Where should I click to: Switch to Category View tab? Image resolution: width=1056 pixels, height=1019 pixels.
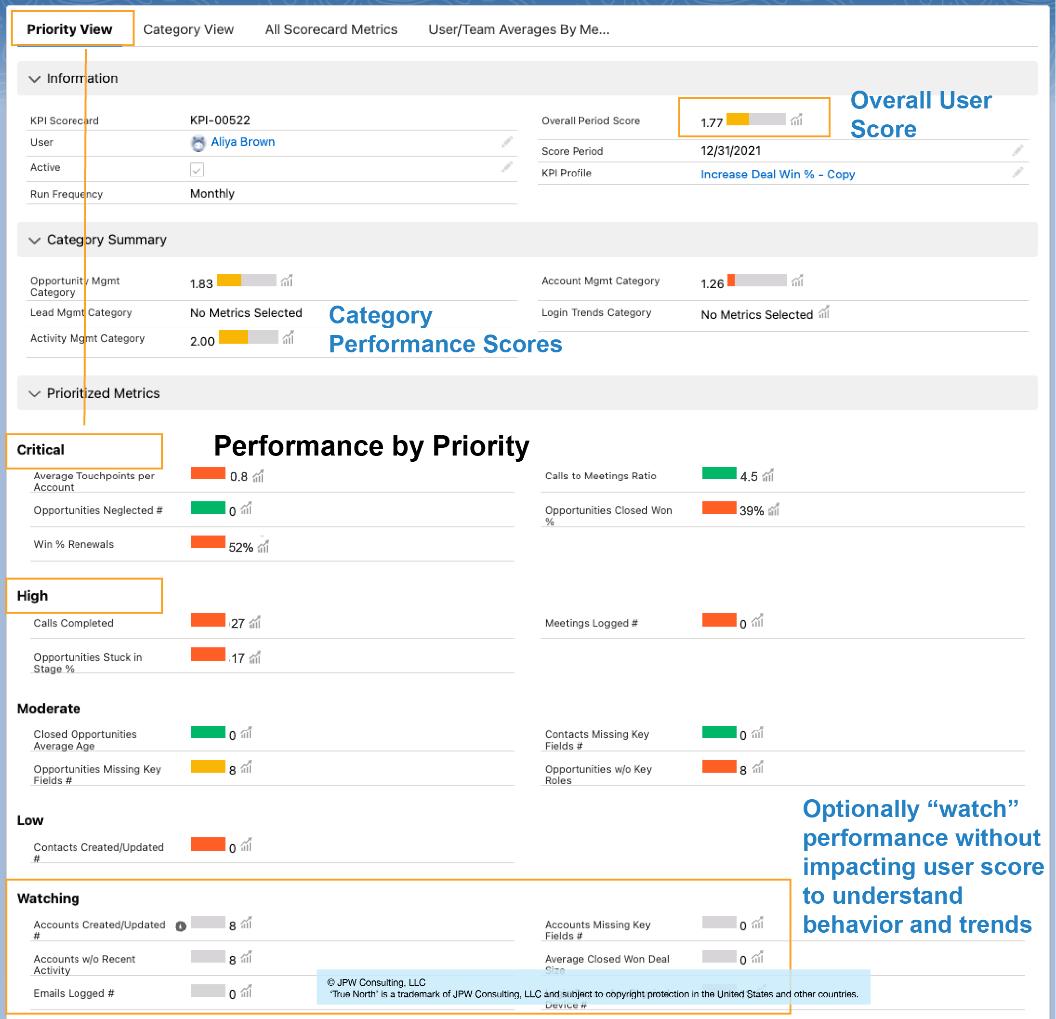coord(188,30)
